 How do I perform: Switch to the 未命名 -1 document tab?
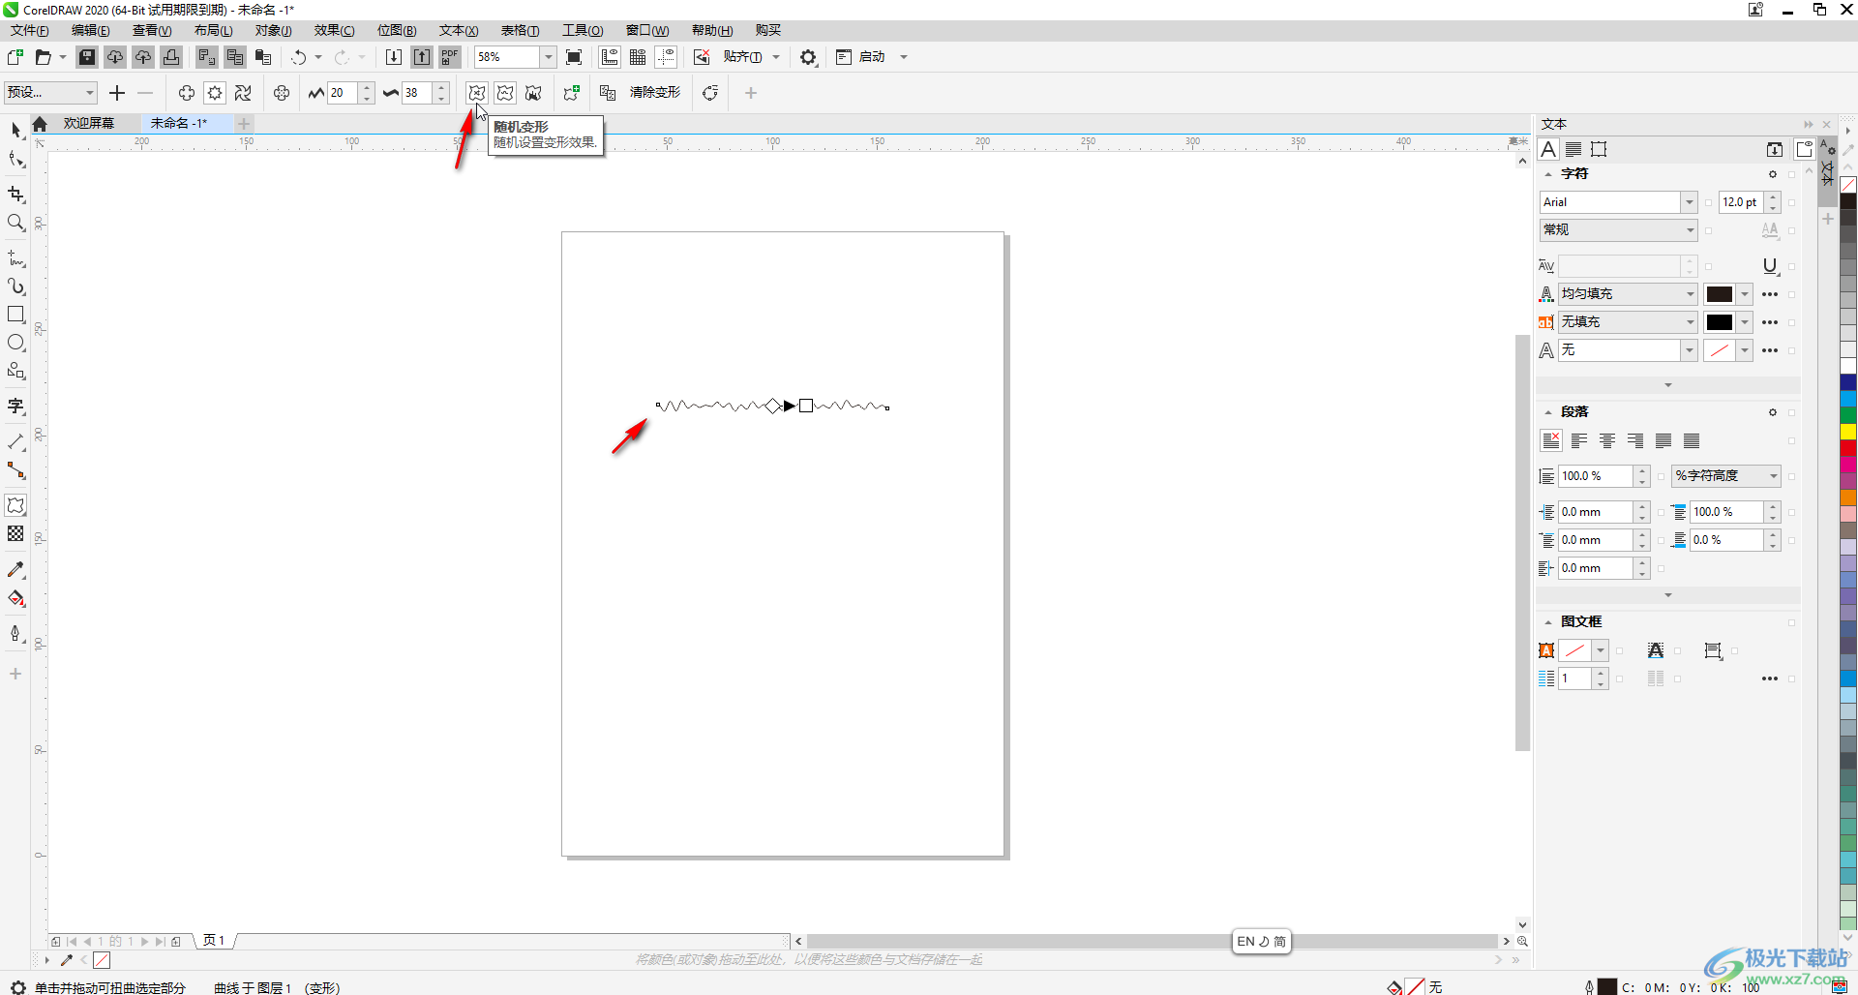[179, 123]
